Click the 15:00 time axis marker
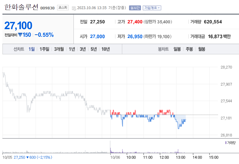Viewport: 239px width, 164px height. pos(214,157)
